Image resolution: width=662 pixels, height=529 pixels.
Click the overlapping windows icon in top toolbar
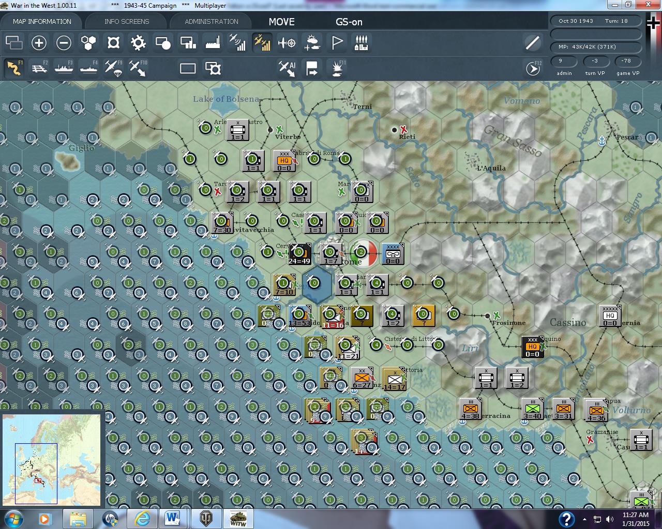coord(14,42)
